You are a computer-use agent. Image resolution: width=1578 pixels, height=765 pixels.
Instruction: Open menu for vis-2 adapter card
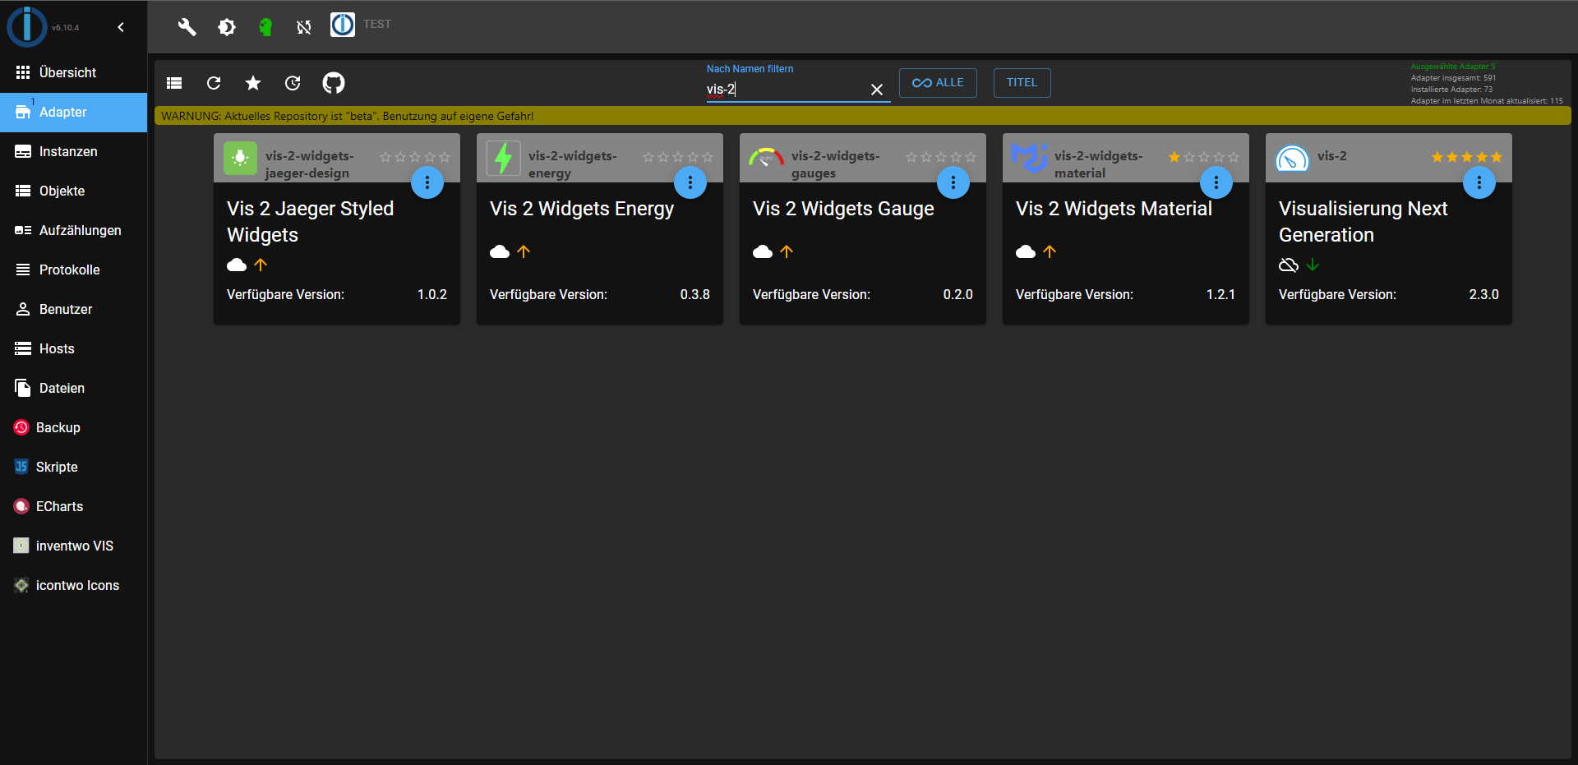1479,182
